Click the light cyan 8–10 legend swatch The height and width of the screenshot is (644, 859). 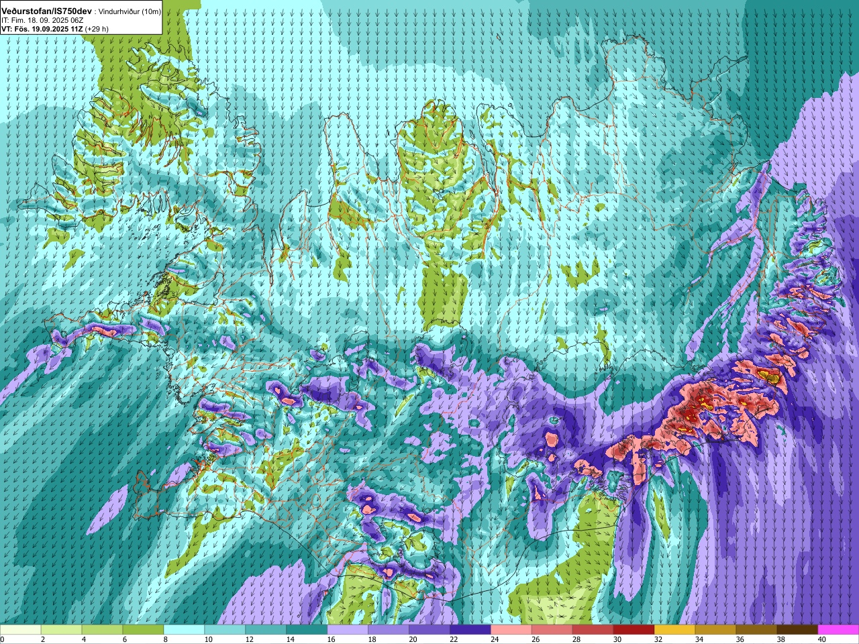tap(184, 630)
